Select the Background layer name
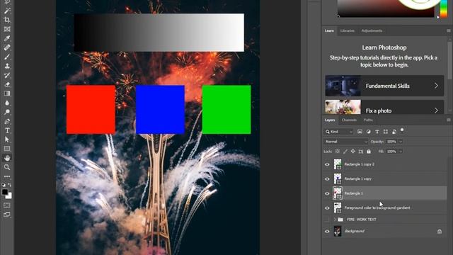453x255 pixels. click(x=354, y=232)
